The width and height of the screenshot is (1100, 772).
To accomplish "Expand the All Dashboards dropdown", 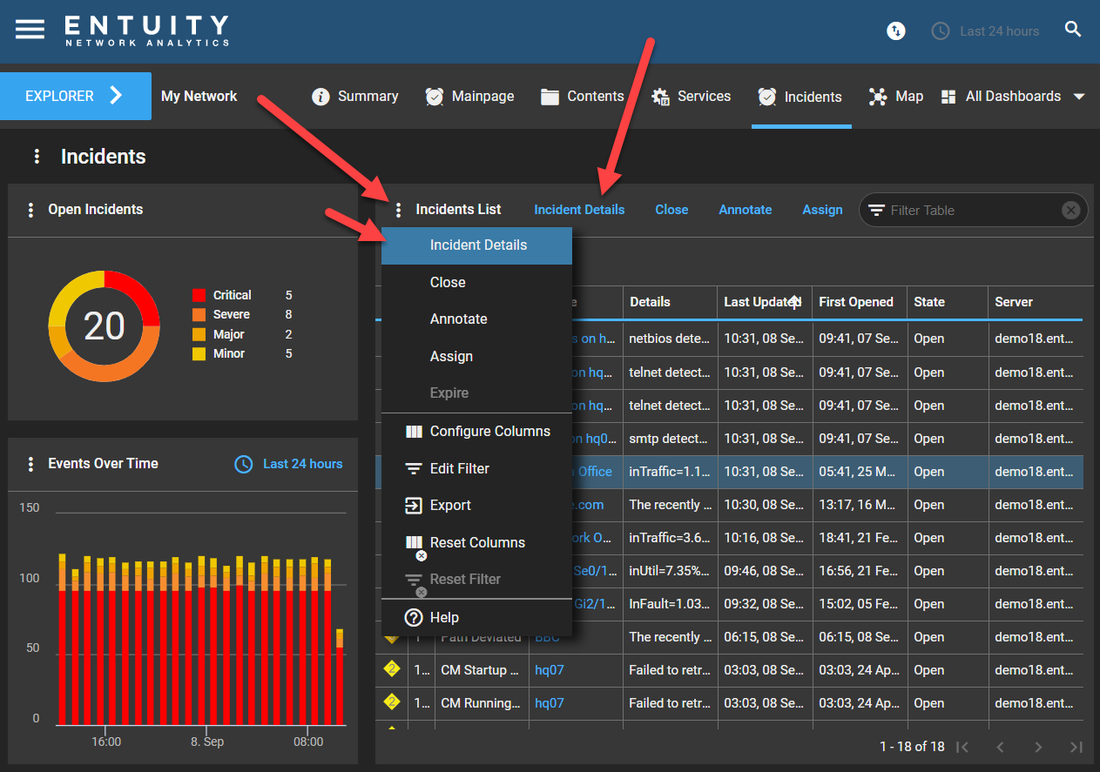I will click(1079, 97).
